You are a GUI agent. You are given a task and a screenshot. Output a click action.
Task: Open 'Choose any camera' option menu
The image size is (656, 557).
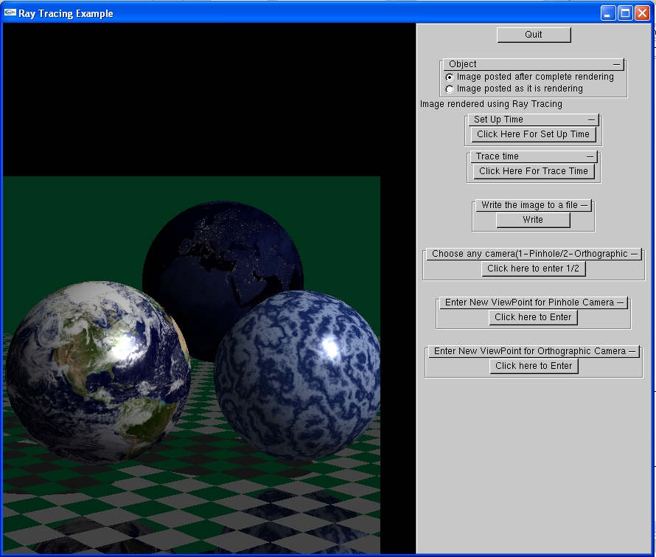coord(534,254)
